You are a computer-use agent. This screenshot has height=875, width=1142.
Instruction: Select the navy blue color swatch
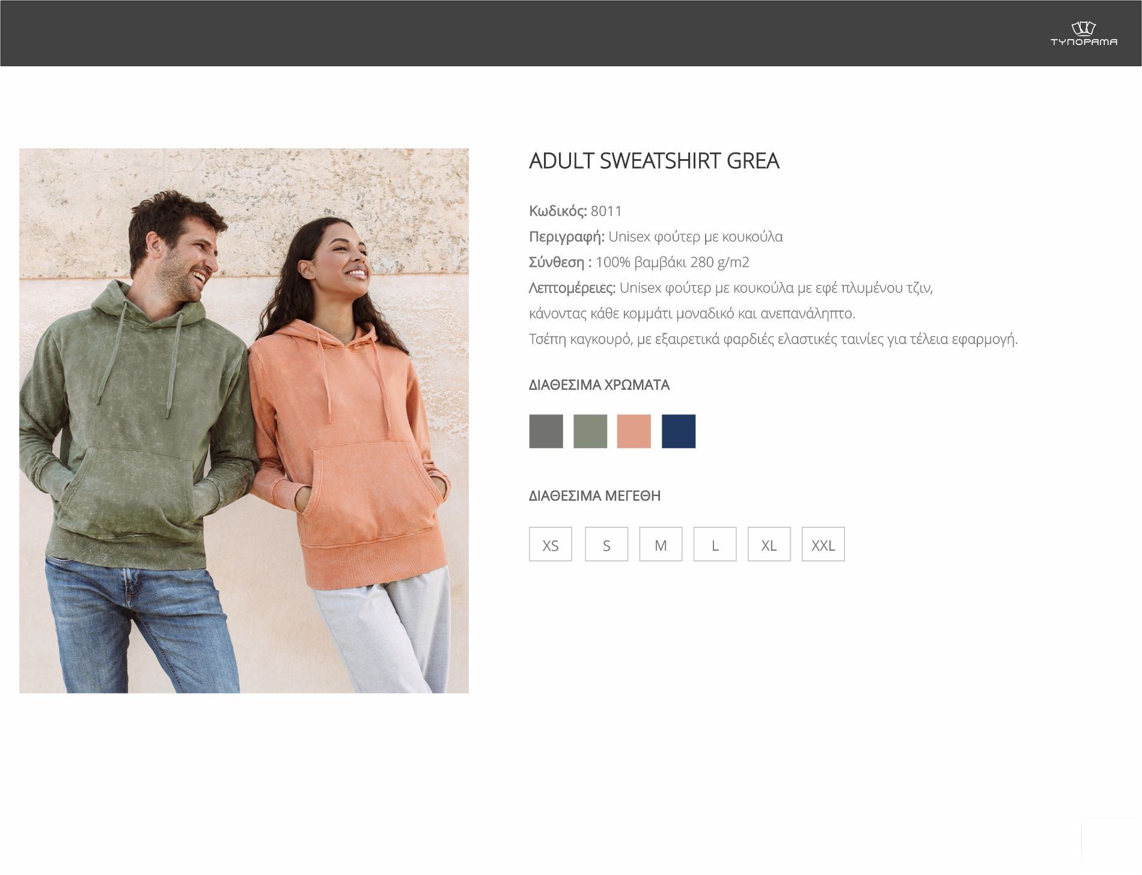[679, 431]
